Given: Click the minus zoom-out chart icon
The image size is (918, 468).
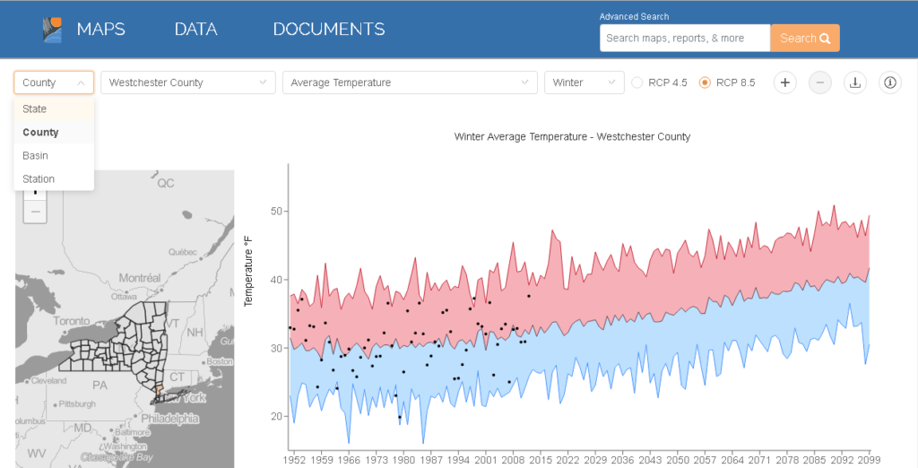Looking at the screenshot, I should [x=820, y=82].
